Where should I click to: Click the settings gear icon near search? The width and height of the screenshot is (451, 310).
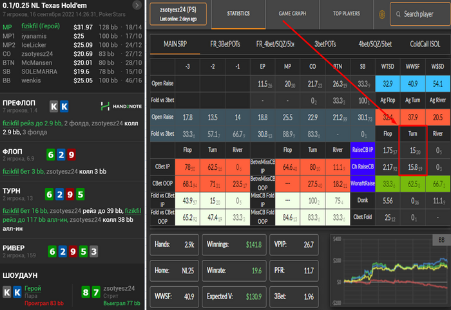pyautogui.click(x=382, y=14)
